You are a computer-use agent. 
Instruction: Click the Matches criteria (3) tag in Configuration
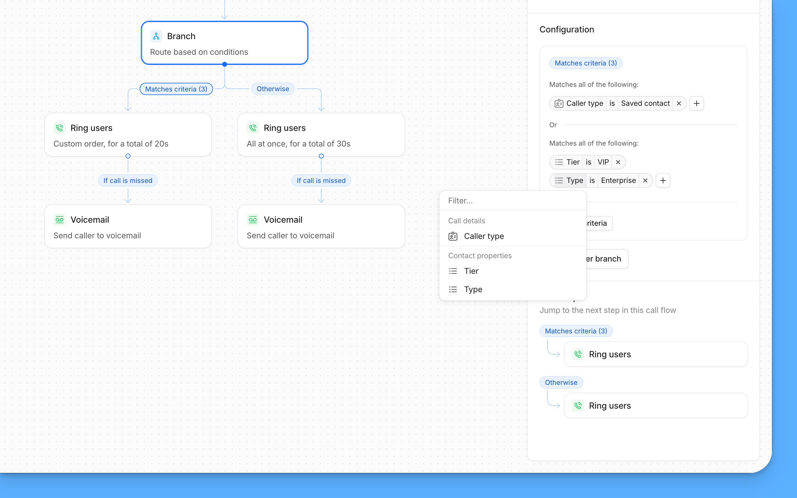(x=586, y=63)
